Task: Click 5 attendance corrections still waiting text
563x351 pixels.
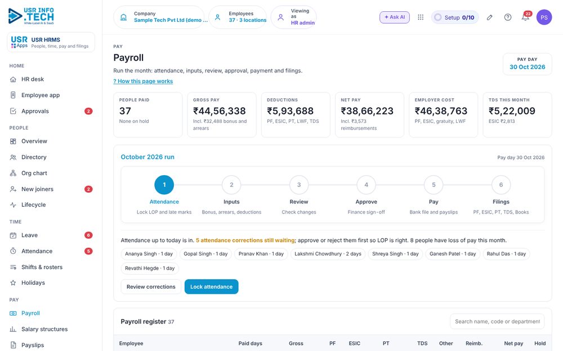Action: tap(245, 240)
